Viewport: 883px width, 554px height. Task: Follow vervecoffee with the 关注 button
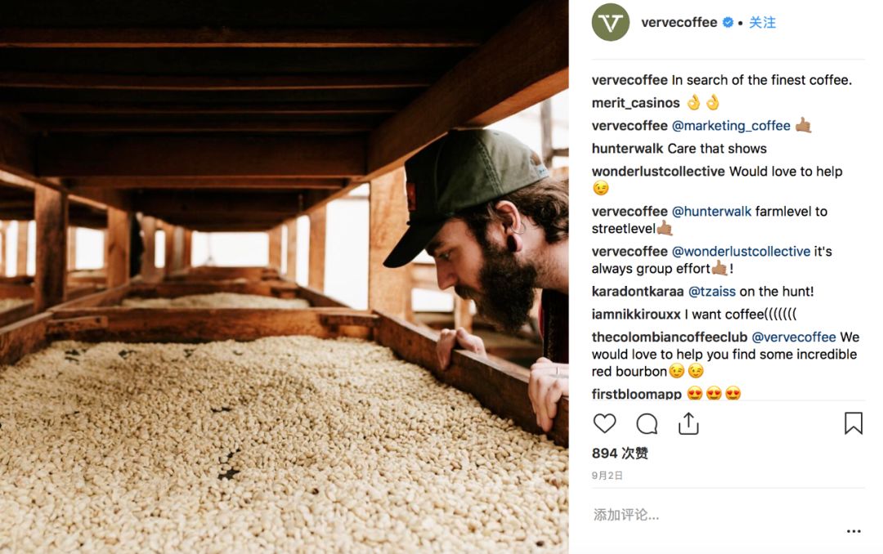pos(762,23)
